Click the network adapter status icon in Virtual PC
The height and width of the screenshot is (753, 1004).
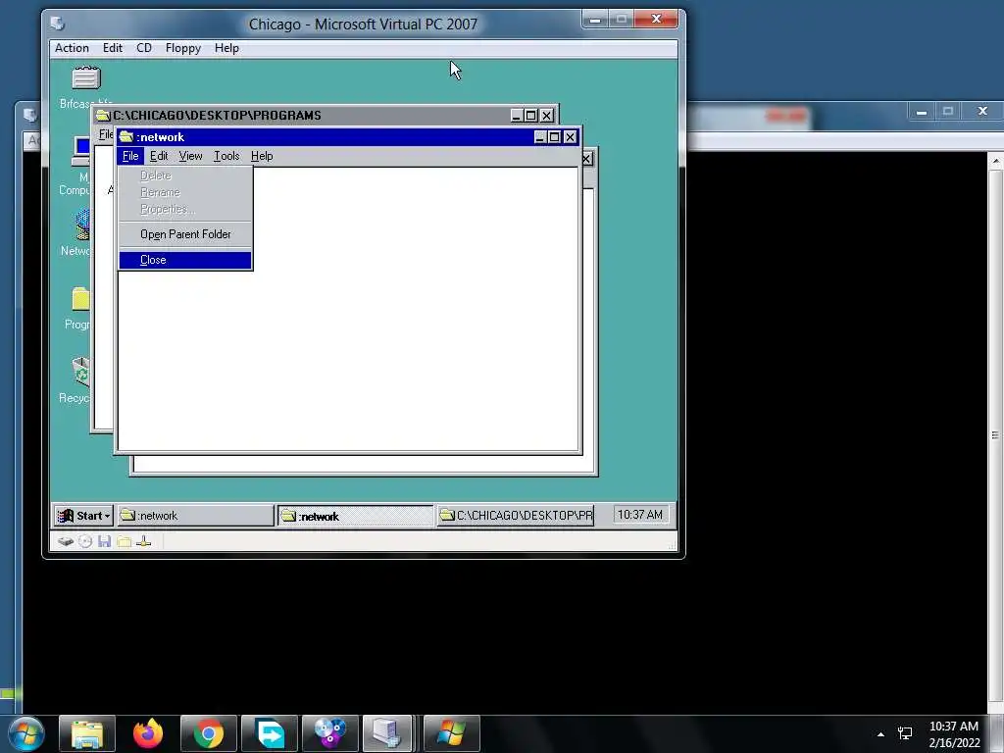[144, 541]
